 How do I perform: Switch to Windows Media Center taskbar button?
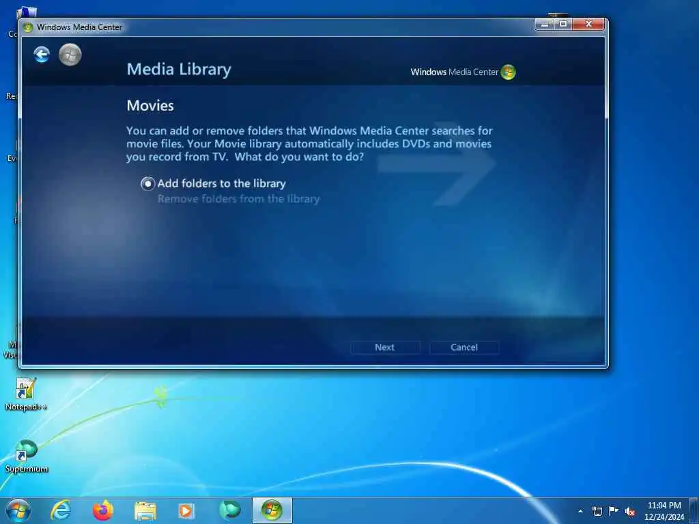[272, 510]
